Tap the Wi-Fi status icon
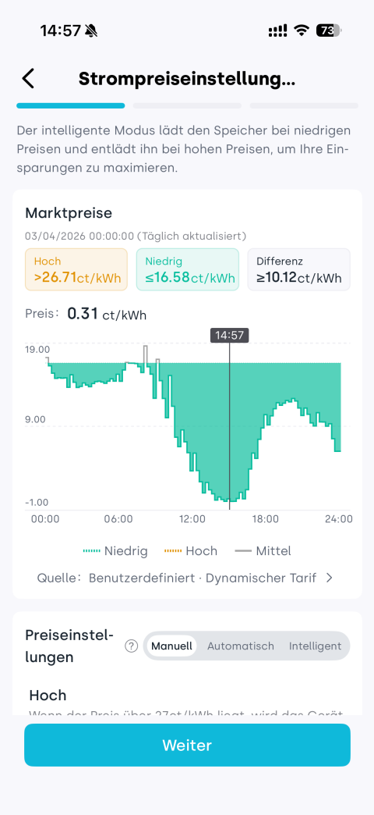The width and height of the screenshot is (374, 815). [301, 30]
